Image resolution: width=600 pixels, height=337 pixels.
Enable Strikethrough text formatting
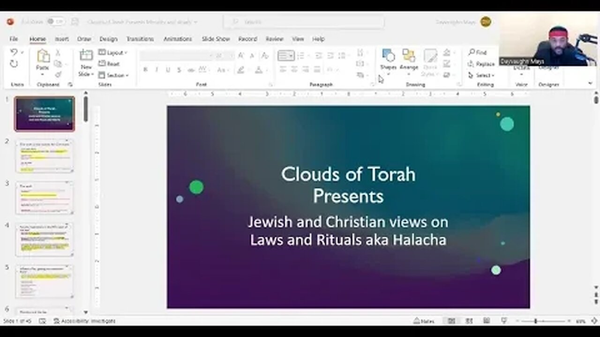(x=179, y=70)
